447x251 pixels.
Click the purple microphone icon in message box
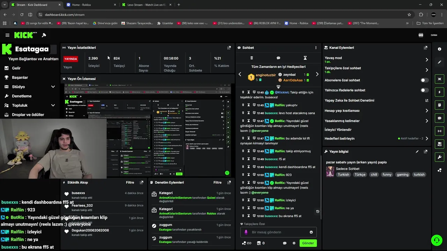(246, 232)
